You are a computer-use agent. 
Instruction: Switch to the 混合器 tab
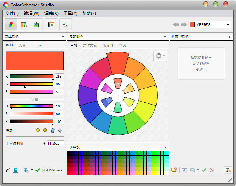point(108,45)
